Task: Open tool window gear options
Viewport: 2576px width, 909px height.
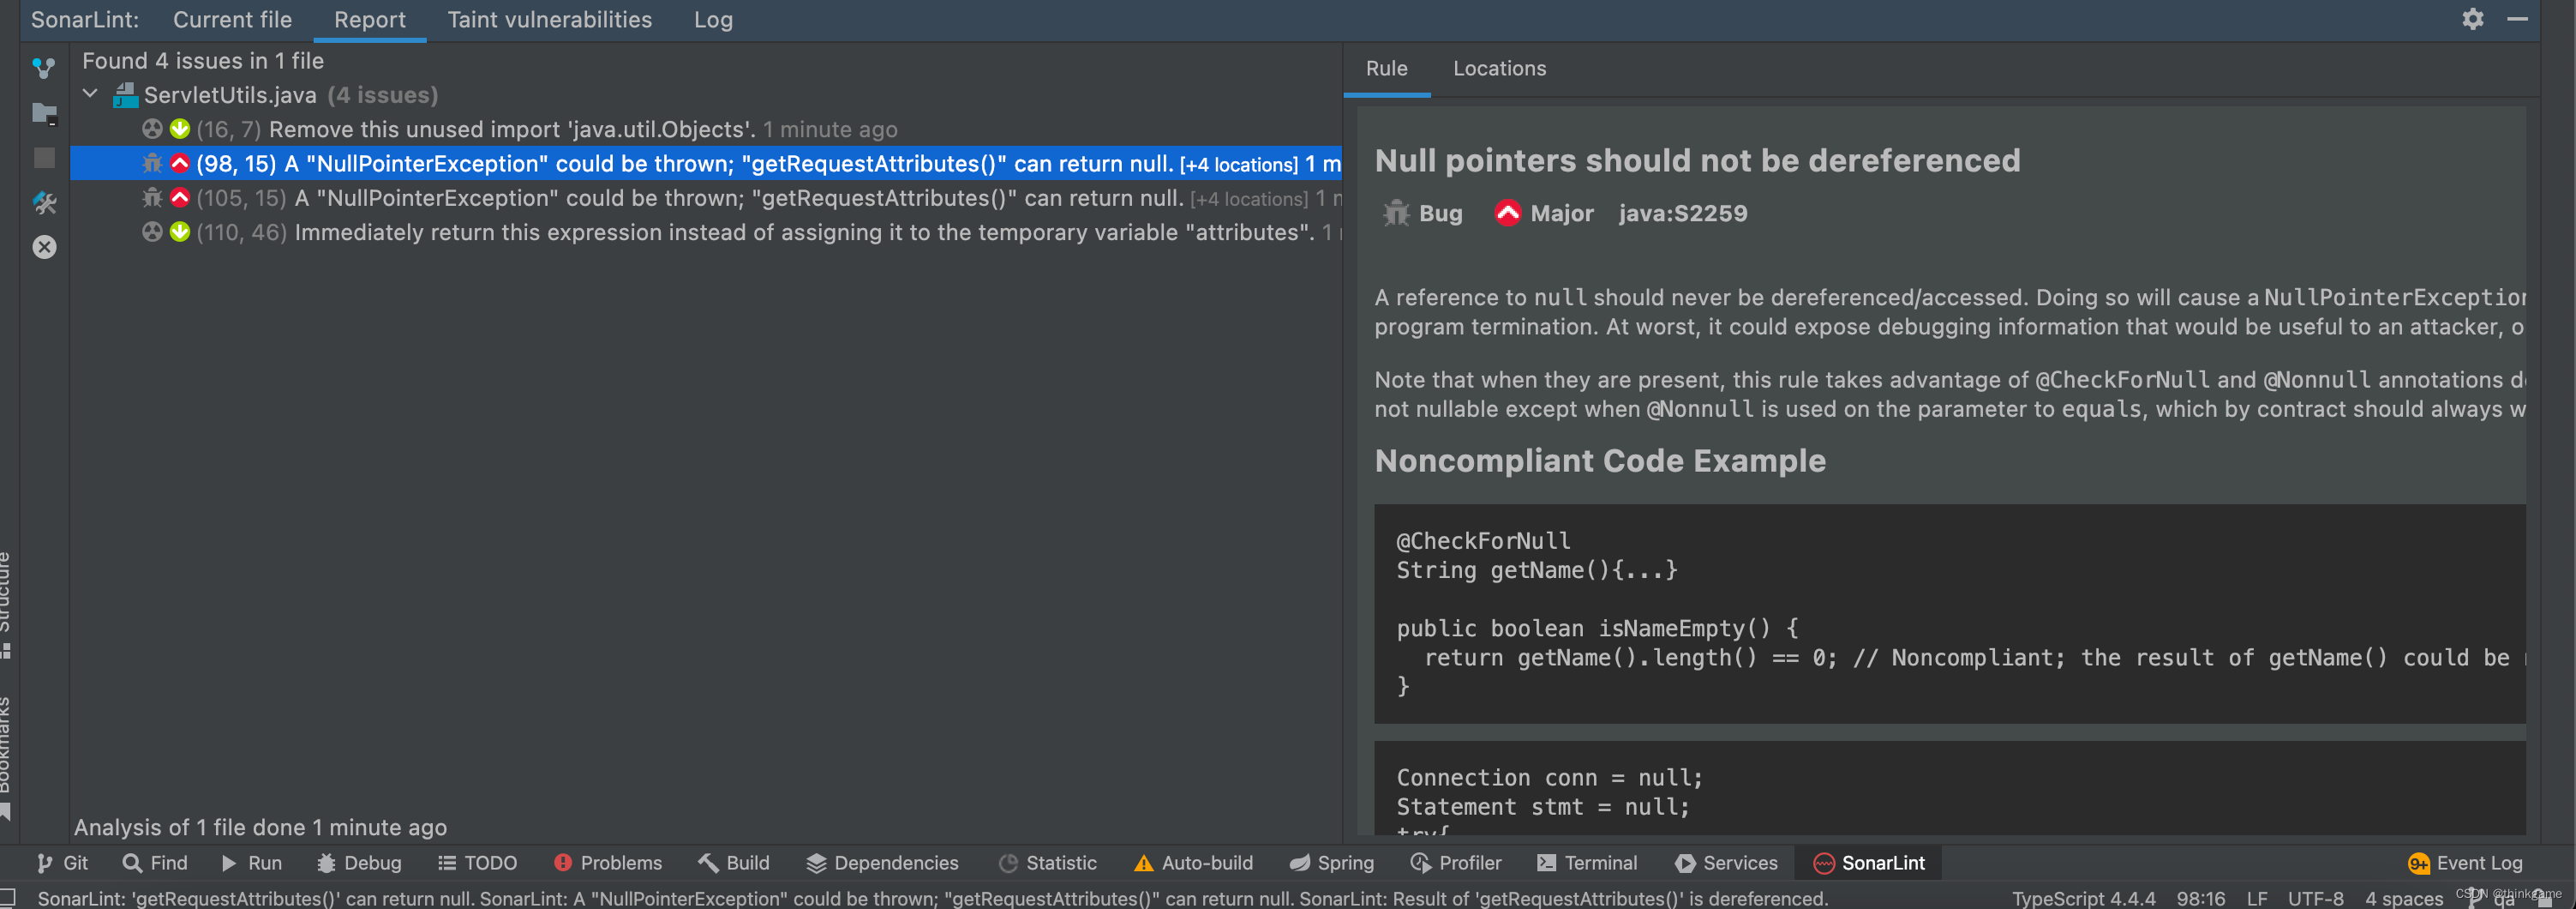Action: click(2472, 19)
